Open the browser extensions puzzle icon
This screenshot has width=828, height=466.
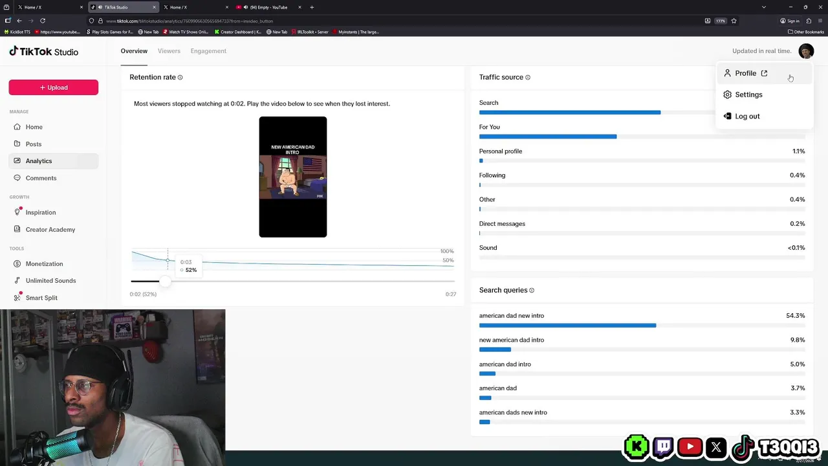[x=809, y=21]
